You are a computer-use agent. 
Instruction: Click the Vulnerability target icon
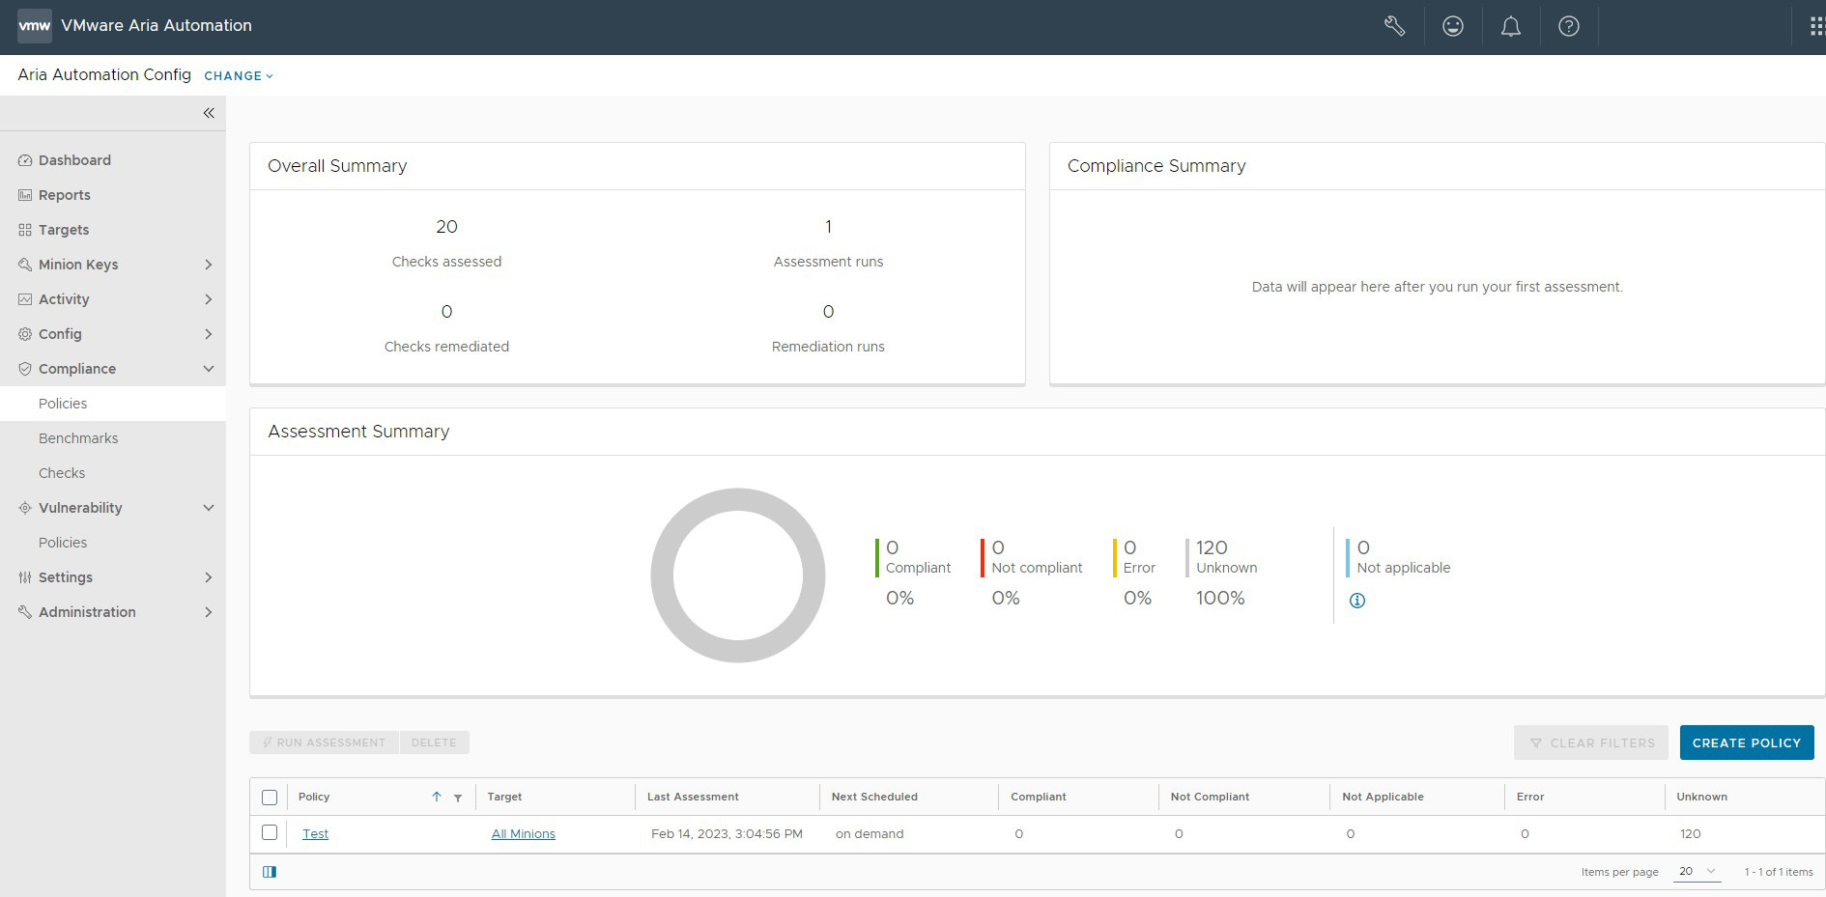pyautogui.click(x=25, y=508)
